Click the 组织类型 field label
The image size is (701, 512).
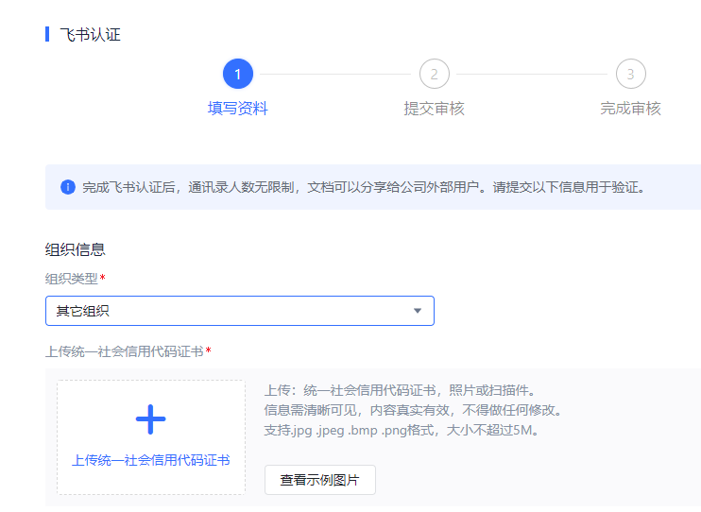pos(72,279)
